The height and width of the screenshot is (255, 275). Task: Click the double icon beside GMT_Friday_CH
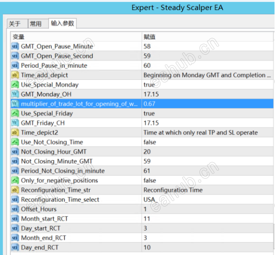pyautogui.click(x=15, y=123)
